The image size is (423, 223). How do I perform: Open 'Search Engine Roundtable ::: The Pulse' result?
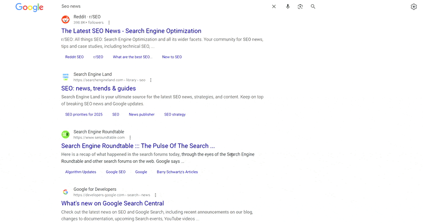(x=138, y=146)
